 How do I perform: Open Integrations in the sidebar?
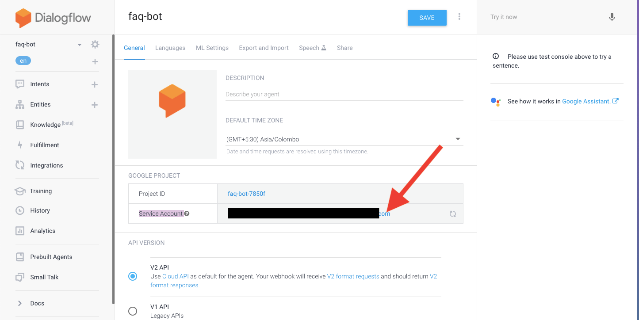point(46,165)
